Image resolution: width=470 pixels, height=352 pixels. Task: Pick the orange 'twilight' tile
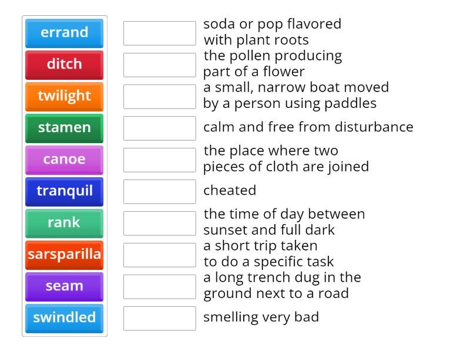[64, 96]
